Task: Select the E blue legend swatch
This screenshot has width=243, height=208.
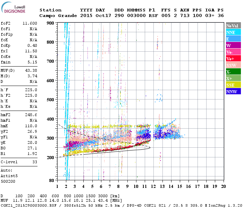Action: [233, 39]
